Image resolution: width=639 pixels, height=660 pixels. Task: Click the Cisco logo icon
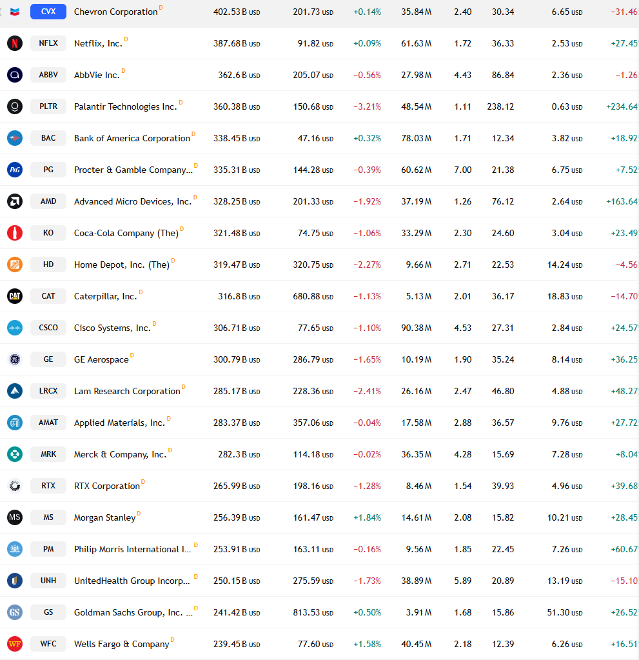point(15,328)
